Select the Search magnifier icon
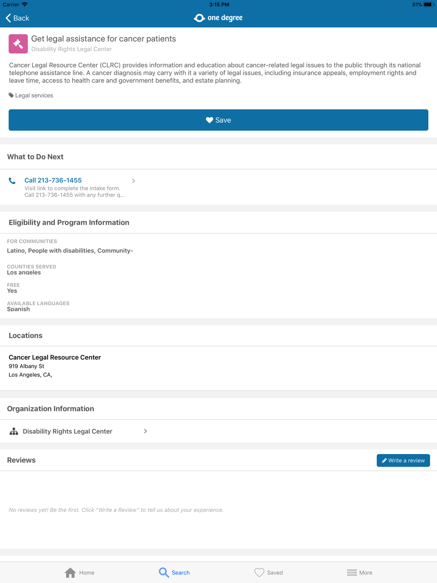 coord(163,573)
